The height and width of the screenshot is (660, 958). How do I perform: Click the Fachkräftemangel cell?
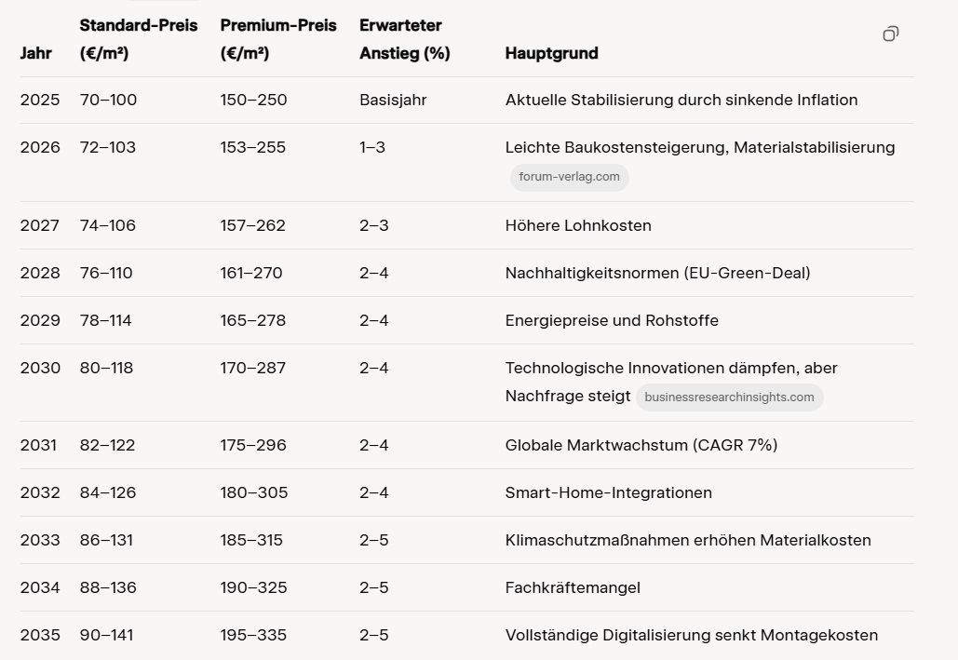point(573,588)
